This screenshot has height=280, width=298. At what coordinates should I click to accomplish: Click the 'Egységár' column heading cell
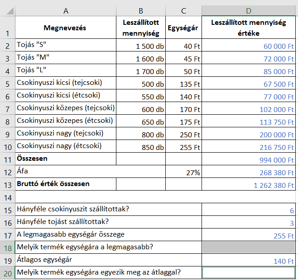coord(183,28)
